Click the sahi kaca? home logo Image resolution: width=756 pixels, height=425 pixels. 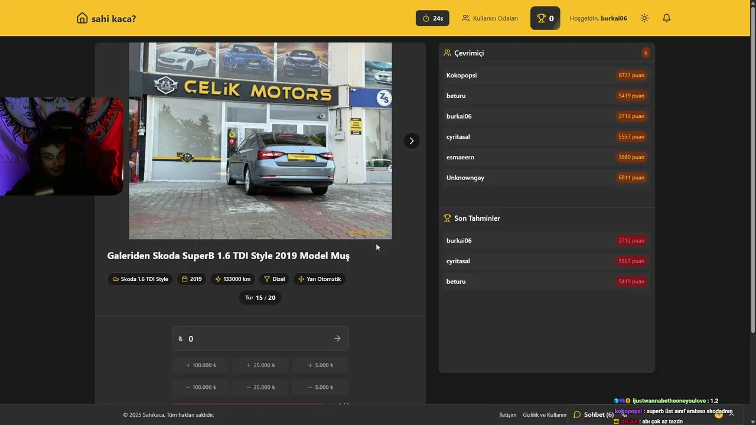pyautogui.click(x=106, y=18)
